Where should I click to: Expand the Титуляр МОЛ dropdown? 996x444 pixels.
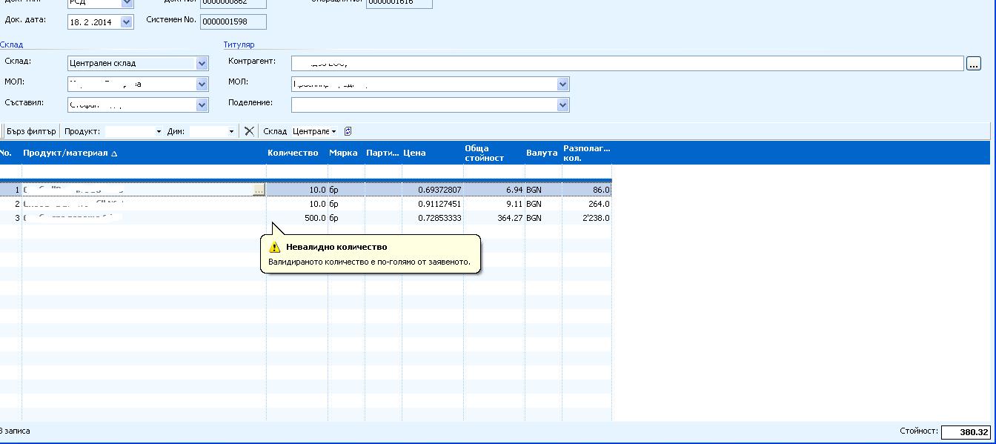click(x=563, y=85)
